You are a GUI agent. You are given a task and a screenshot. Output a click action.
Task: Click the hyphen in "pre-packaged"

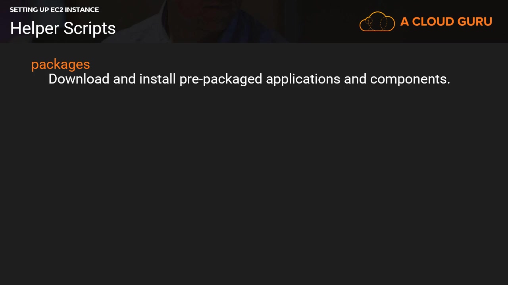(200, 80)
